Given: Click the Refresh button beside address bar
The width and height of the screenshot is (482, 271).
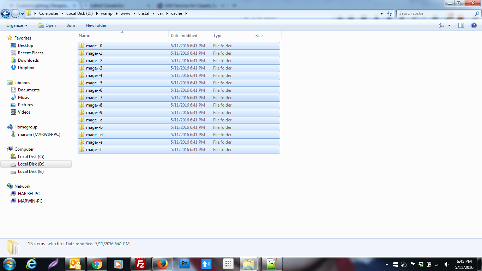Looking at the screenshot, I should (389, 13).
